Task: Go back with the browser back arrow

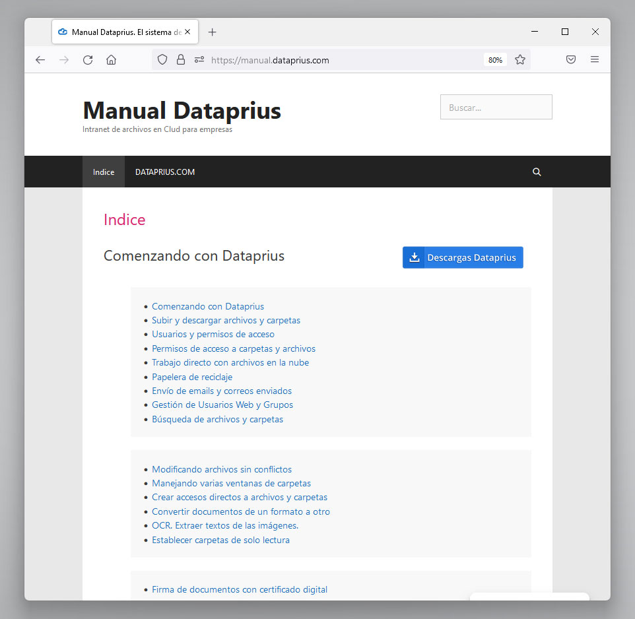Action: pos(40,60)
